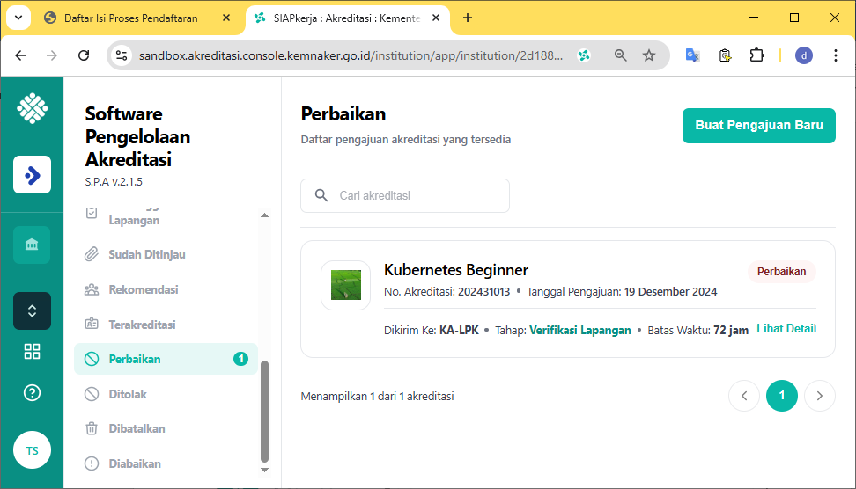Go to the next page with the right arrow

point(819,396)
